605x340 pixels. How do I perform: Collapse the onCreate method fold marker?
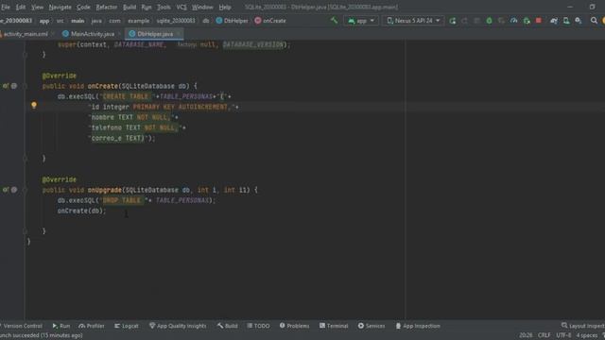26,86
